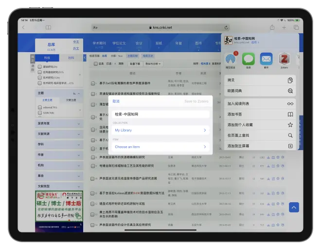Select the 声表面波器件的设计仿真 result checkbox
321x250 pixels.
[93, 225]
